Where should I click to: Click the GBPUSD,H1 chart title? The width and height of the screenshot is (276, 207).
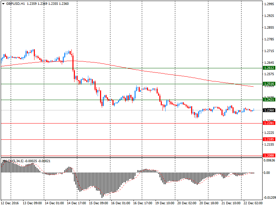click(x=16, y=4)
